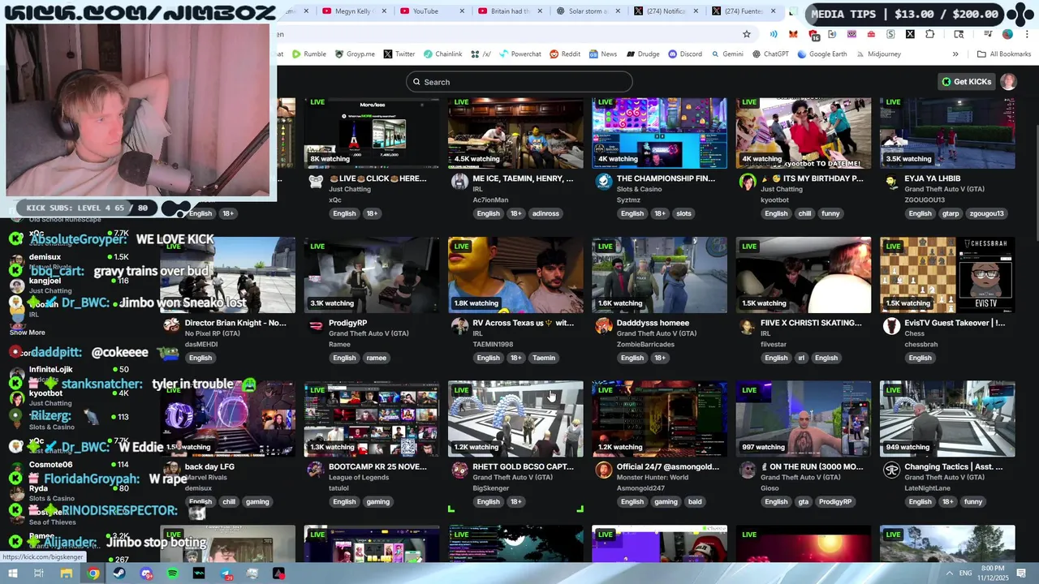
Task: Open Telegram from the taskbar
Action: coord(225,573)
